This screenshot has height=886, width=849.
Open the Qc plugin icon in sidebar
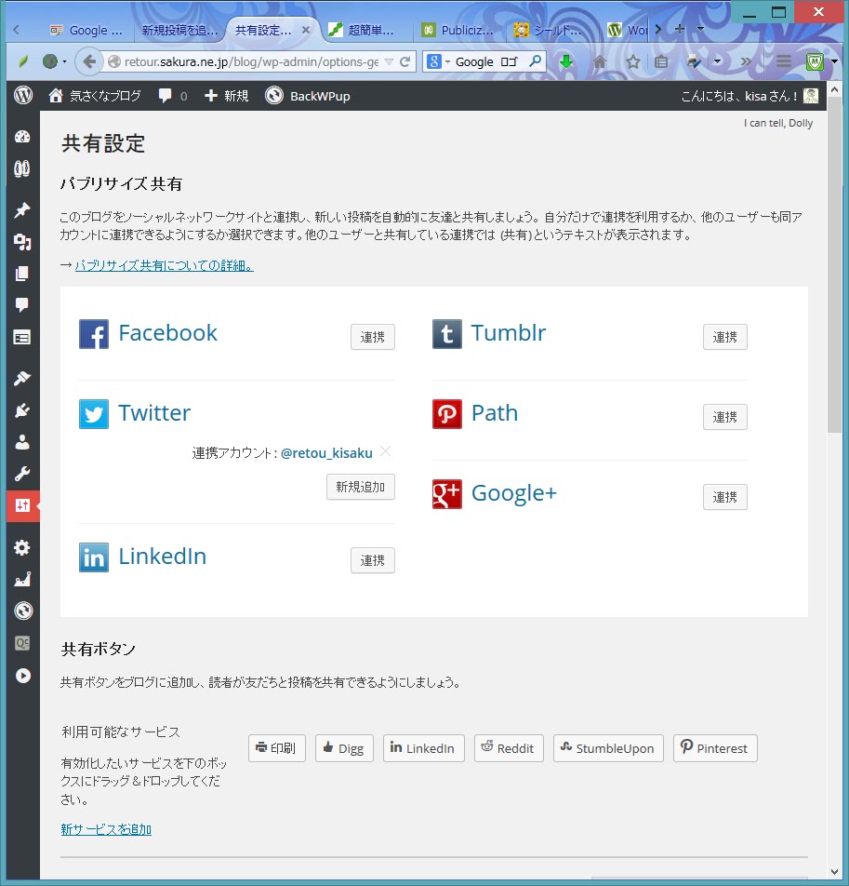click(x=22, y=643)
